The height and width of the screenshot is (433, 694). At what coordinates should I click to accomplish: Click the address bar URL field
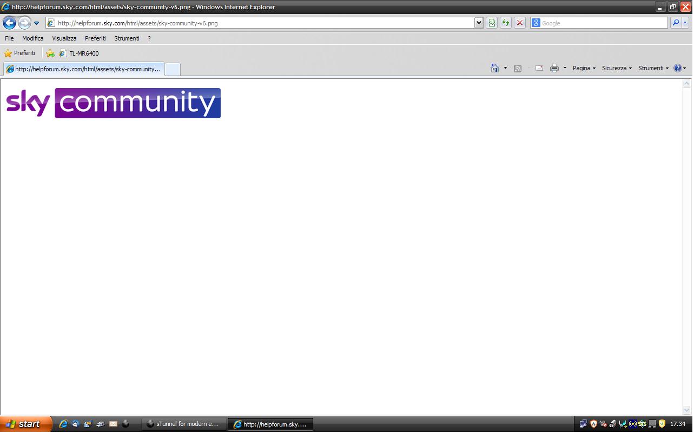(x=260, y=23)
